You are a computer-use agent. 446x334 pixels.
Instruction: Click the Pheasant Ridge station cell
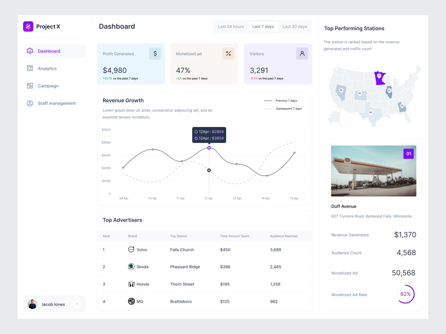click(185, 267)
